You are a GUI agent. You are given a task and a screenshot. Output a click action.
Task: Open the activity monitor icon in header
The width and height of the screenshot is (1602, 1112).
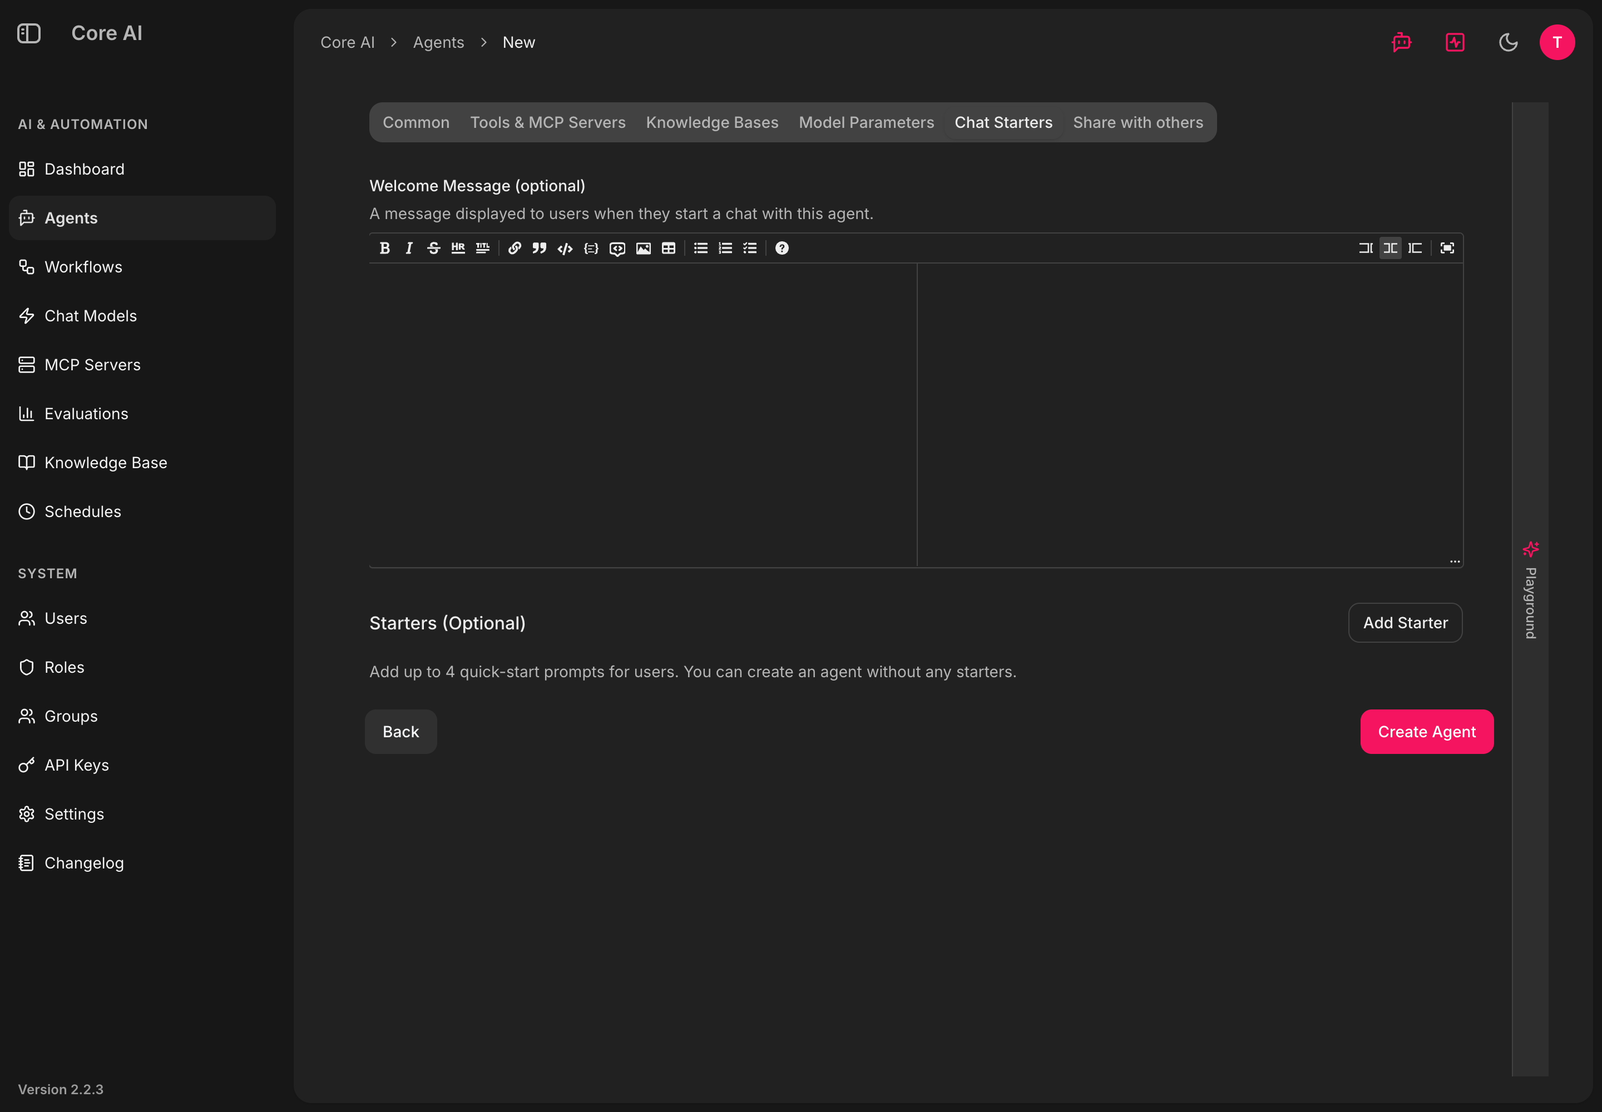tap(1455, 42)
